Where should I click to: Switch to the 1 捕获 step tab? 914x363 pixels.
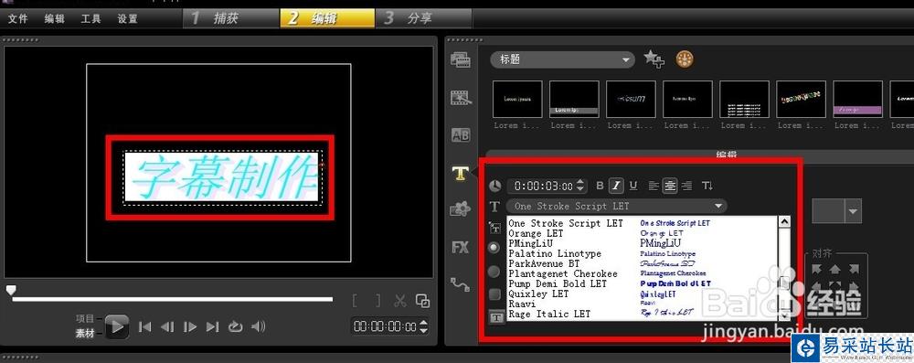(230, 18)
